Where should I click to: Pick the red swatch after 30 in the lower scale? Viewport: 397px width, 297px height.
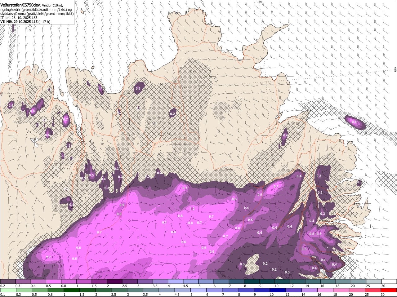[389, 290]
